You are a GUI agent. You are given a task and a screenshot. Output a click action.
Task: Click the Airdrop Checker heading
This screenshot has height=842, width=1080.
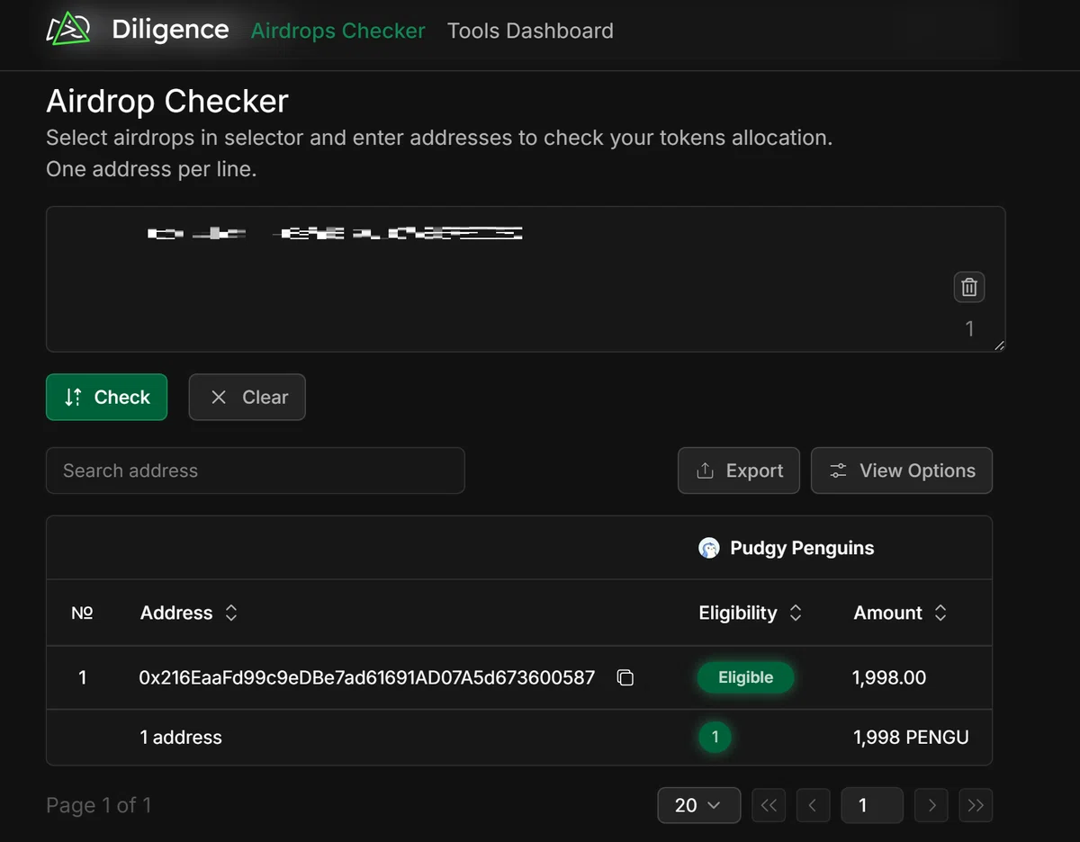click(167, 101)
